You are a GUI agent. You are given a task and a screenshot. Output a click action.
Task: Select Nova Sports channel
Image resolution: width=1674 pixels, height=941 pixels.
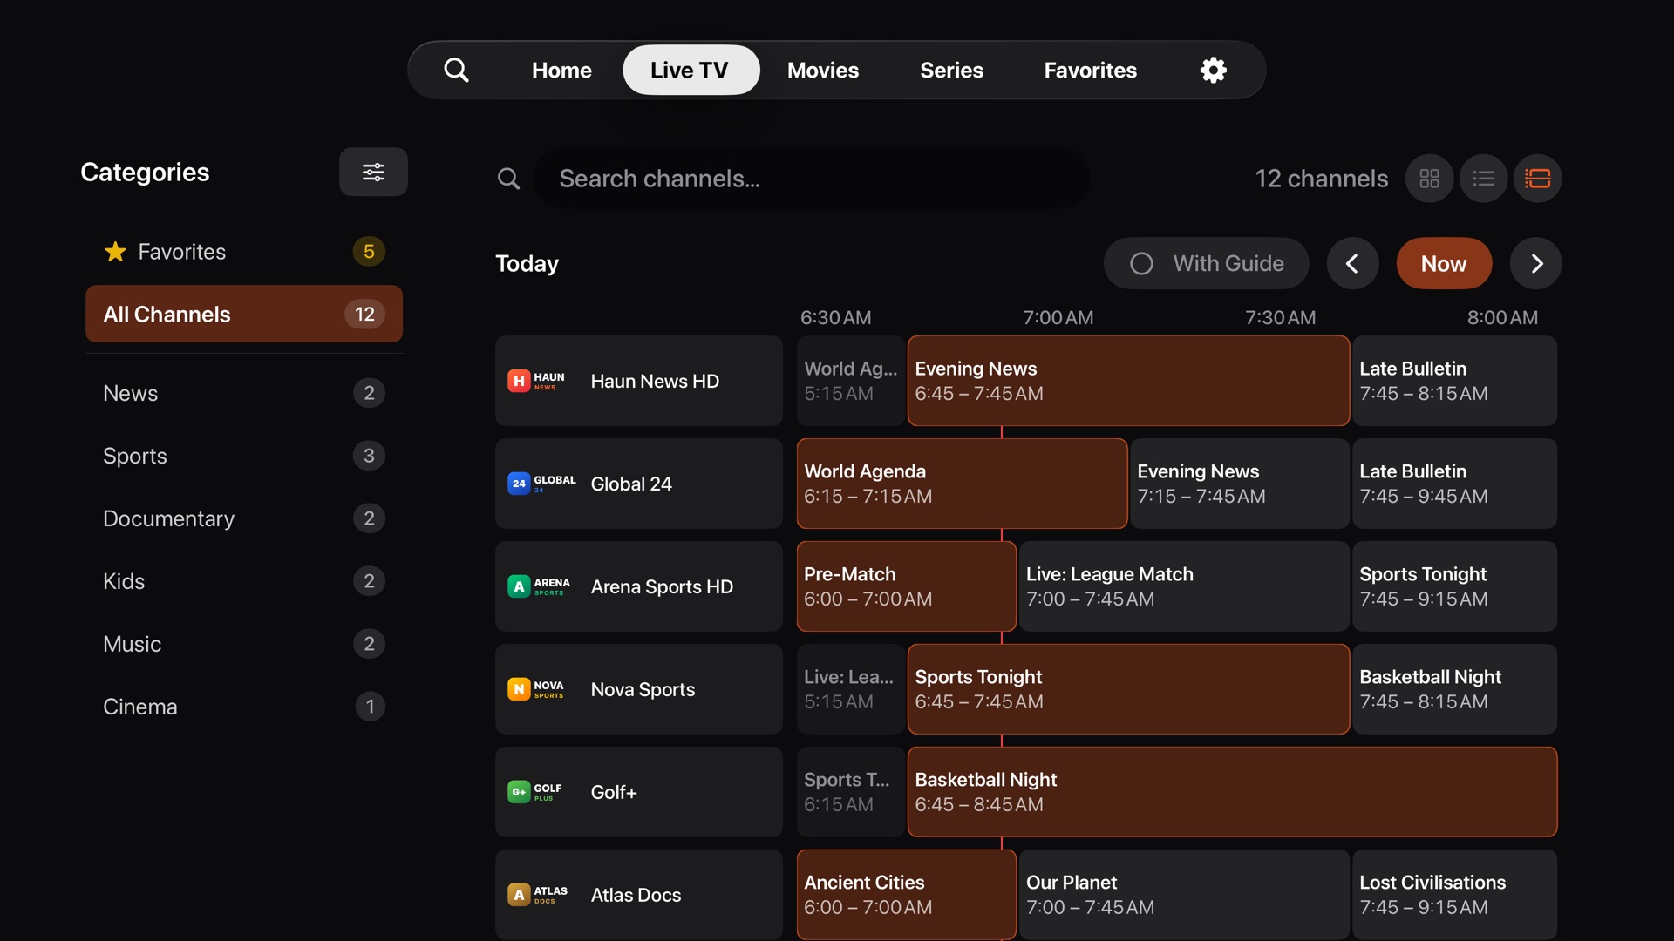click(638, 689)
